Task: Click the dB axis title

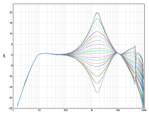Action: (x=4, y=56)
